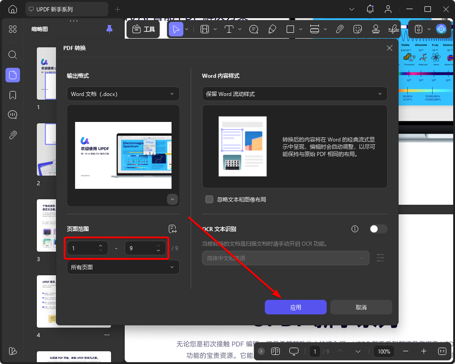455x364 pixels.
Task: Open the text tool dropdown arrow
Action: point(240,29)
